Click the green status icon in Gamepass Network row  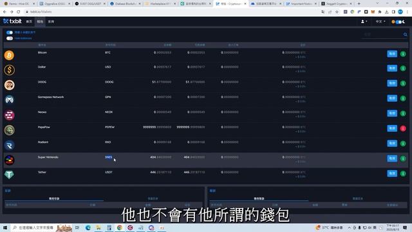[x=403, y=98]
